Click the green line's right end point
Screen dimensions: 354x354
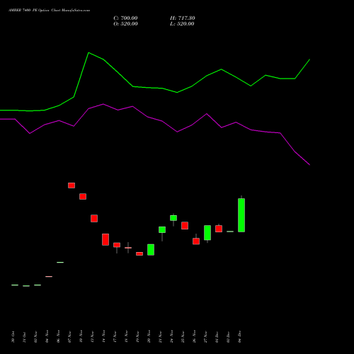click(x=309, y=59)
